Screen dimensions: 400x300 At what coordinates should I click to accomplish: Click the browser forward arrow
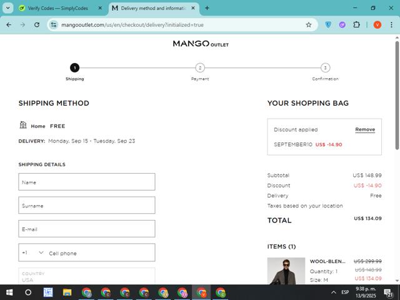click(x=22, y=25)
